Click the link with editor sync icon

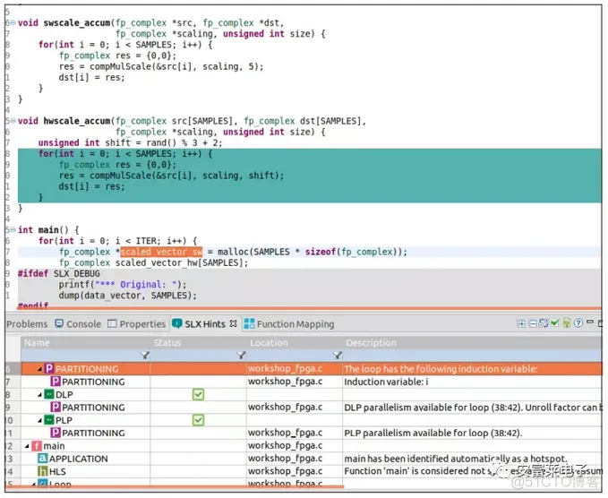point(544,323)
